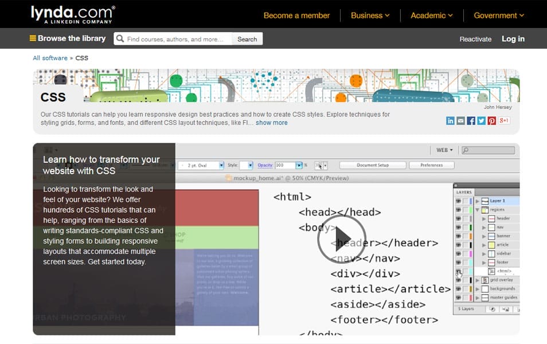Click the email share icon
This screenshot has height=344, width=547.
[460, 120]
